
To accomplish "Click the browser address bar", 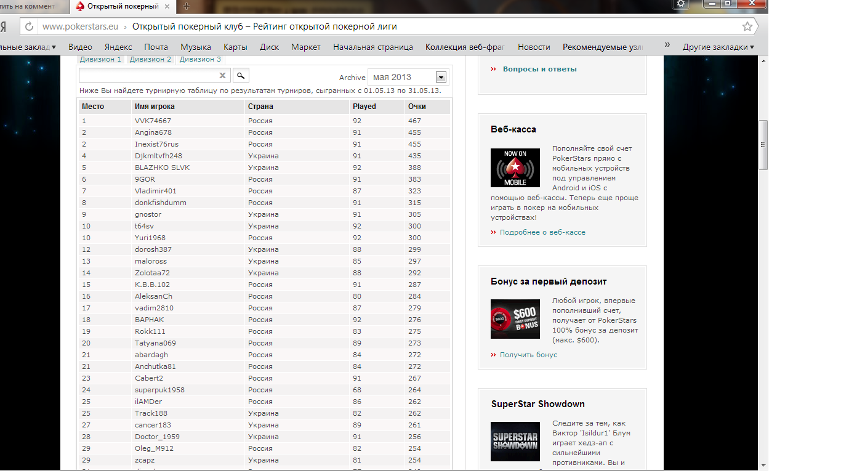I will pyautogui.click(x=388, y=26).
